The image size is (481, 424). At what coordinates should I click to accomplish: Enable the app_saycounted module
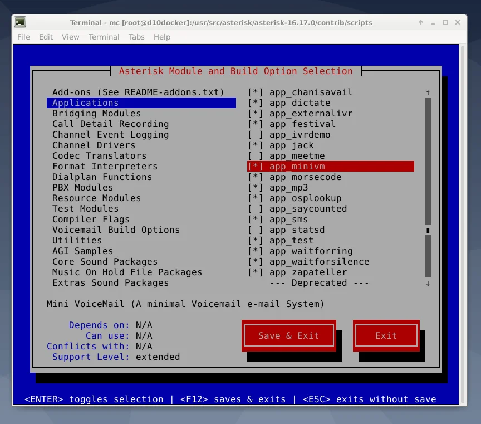(x=255, y=209)
